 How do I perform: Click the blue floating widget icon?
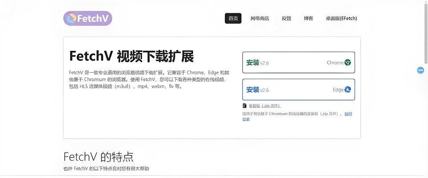(x=420, y=70)
